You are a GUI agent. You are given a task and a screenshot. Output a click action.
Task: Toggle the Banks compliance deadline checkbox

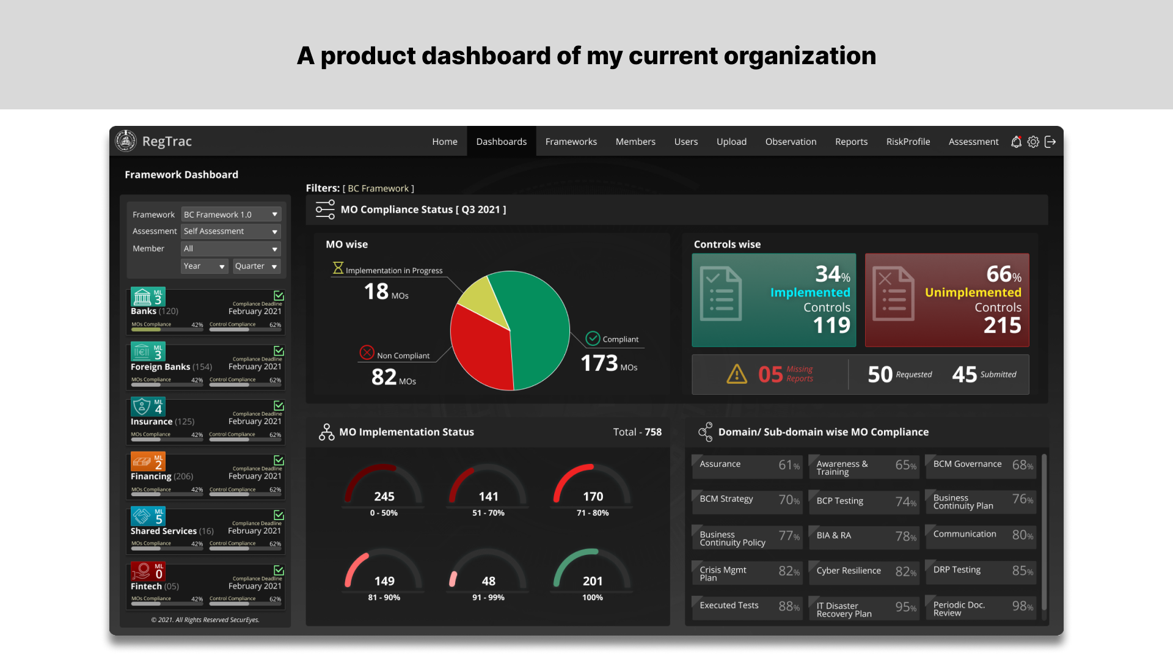point(279,296)
